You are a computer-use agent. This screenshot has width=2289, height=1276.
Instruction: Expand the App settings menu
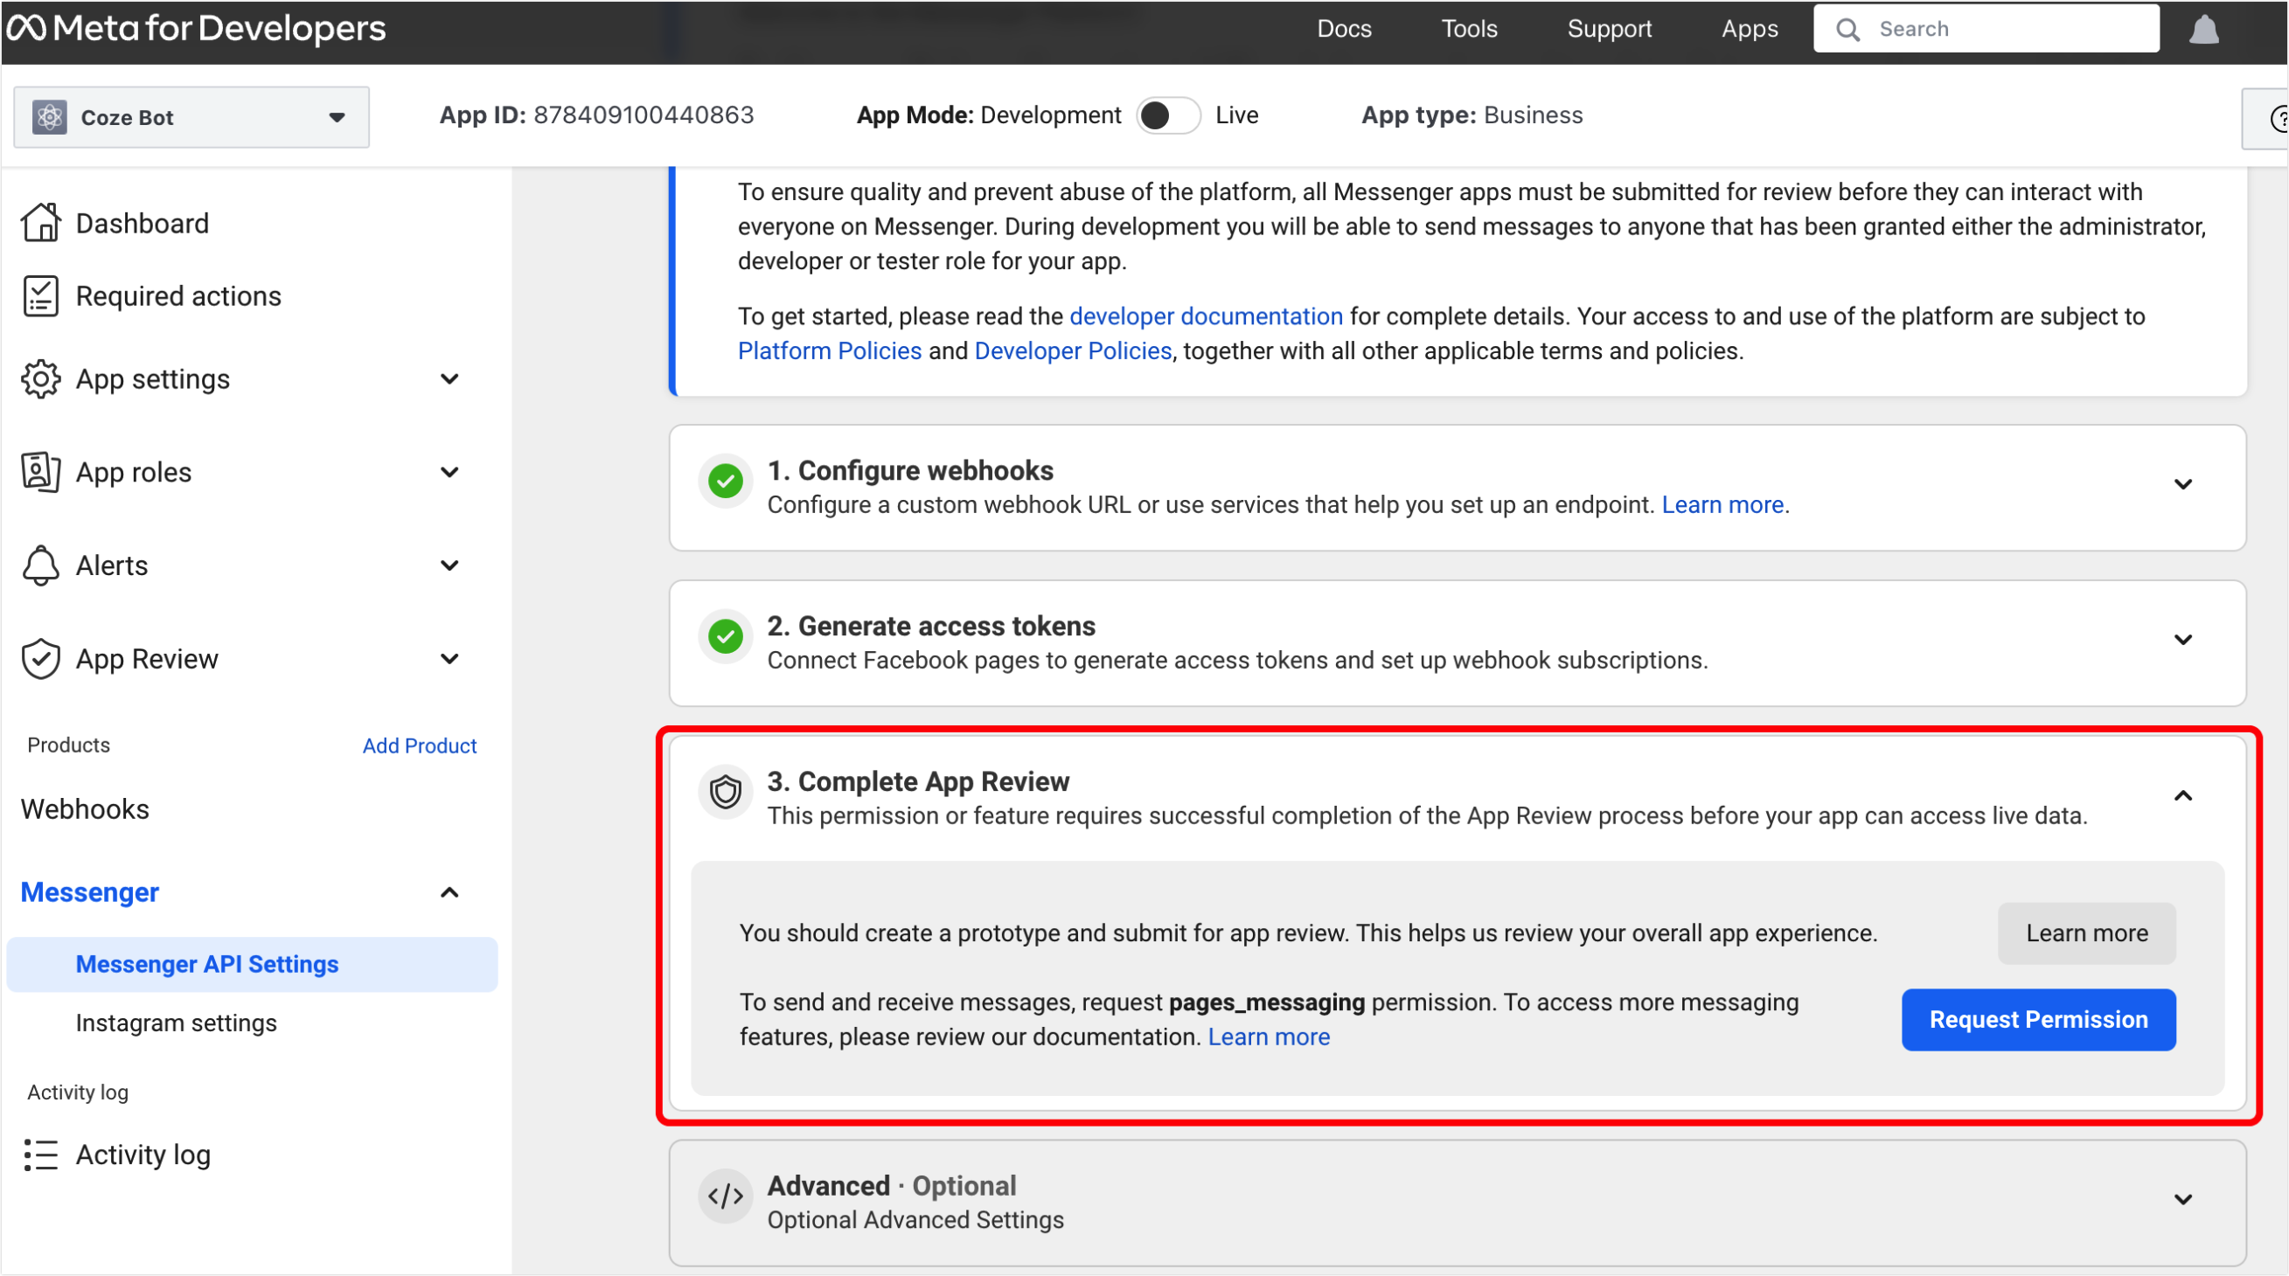tap(449, 379)
